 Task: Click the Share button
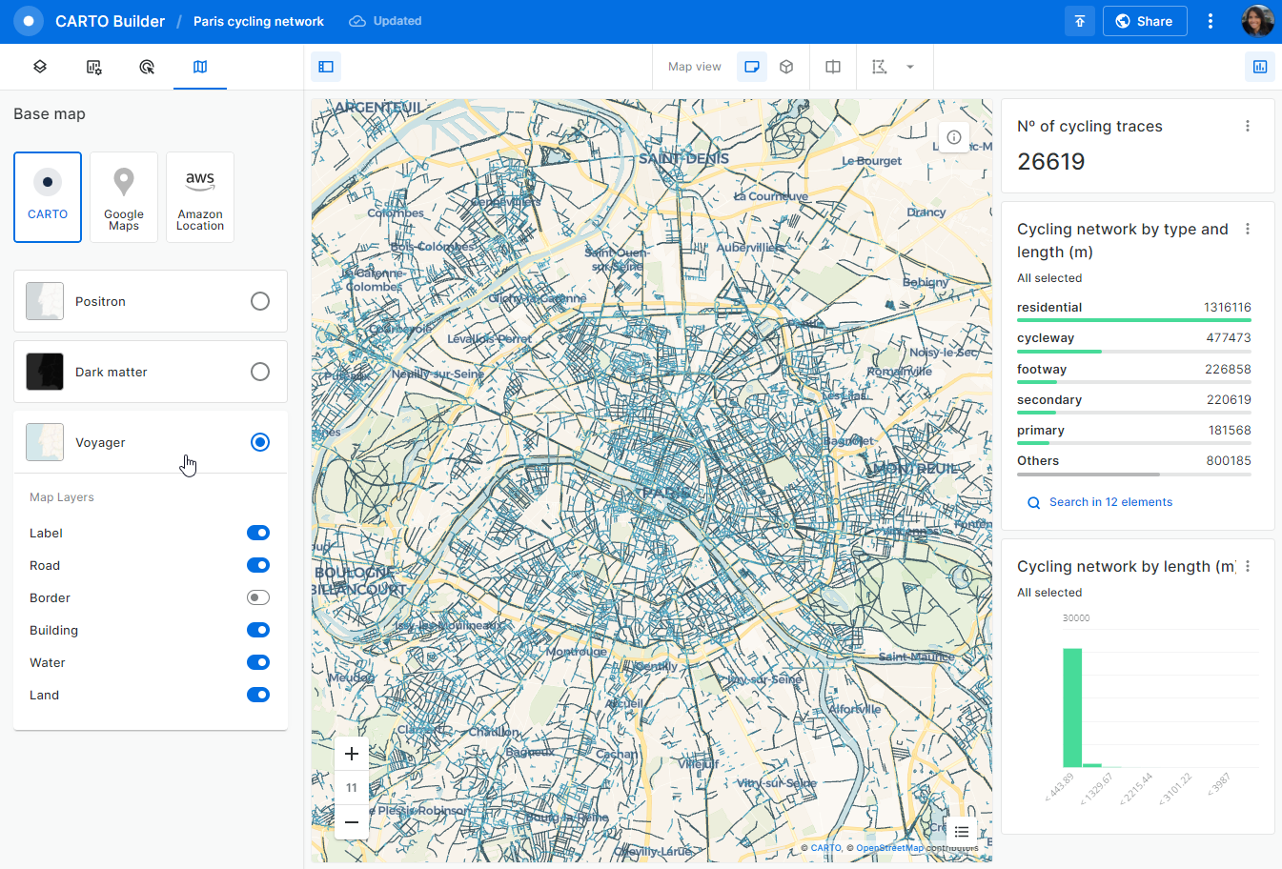[1144, 21]
